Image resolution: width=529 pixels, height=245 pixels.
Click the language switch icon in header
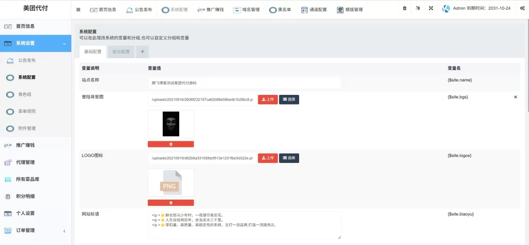pos(417,9)
